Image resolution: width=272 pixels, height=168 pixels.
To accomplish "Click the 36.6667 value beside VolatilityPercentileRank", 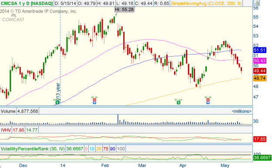I will coord(74,149).
